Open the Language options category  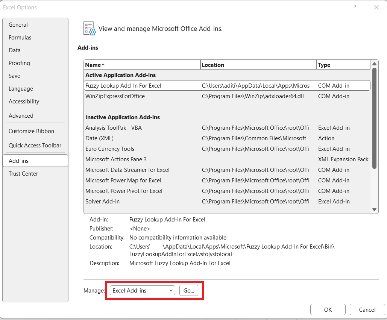pyautogui.click(x=35, y=89)
